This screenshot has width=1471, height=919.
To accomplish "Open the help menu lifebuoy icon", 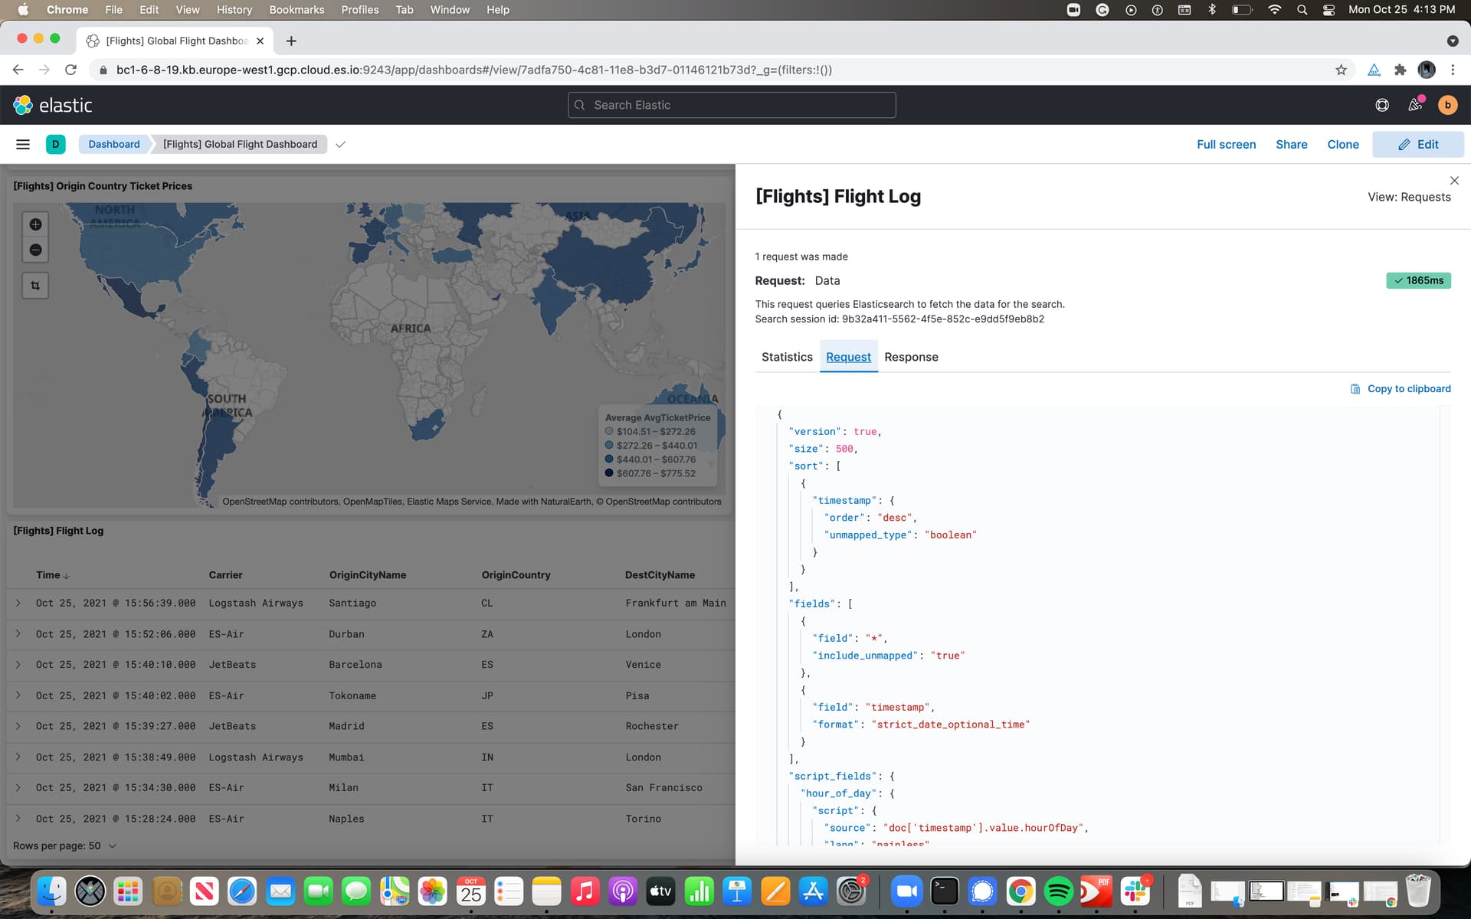I will tap(1382, 105).
